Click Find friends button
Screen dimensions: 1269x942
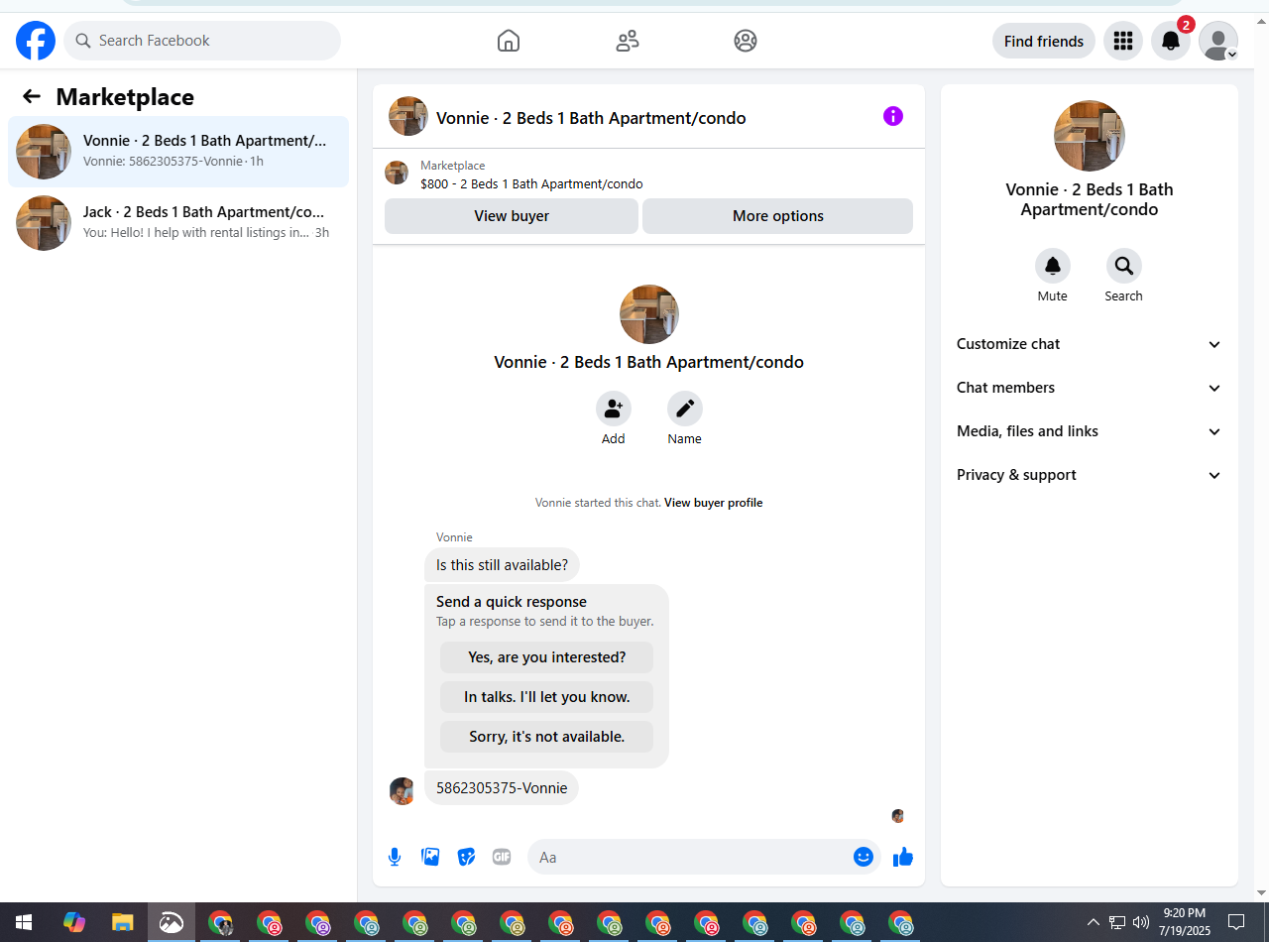coord(1044,41)
